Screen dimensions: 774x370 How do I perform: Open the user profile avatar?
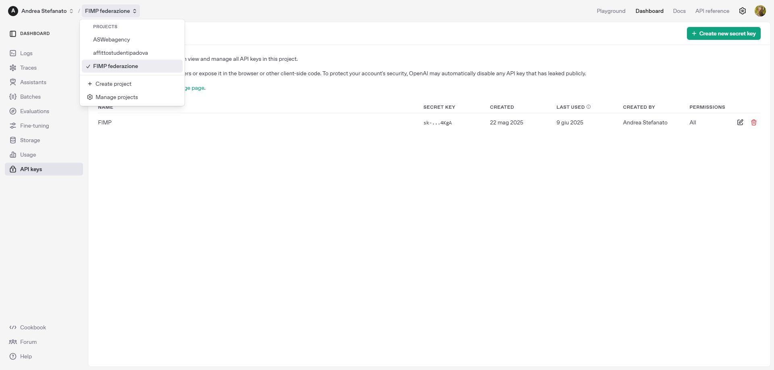point(760,11)
